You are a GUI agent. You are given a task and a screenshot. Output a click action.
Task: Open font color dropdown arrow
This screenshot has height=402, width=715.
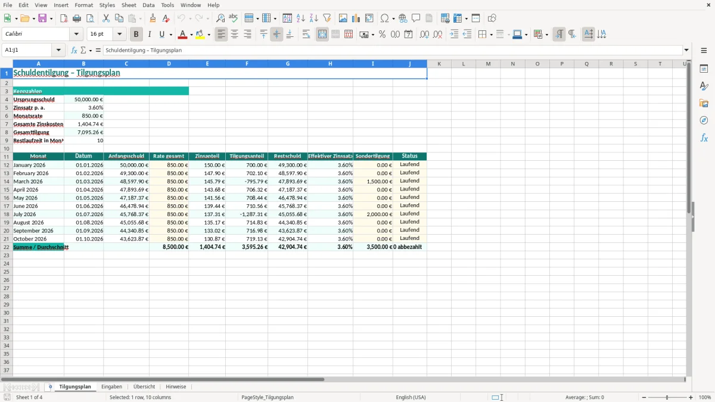[x=191, y=35]
